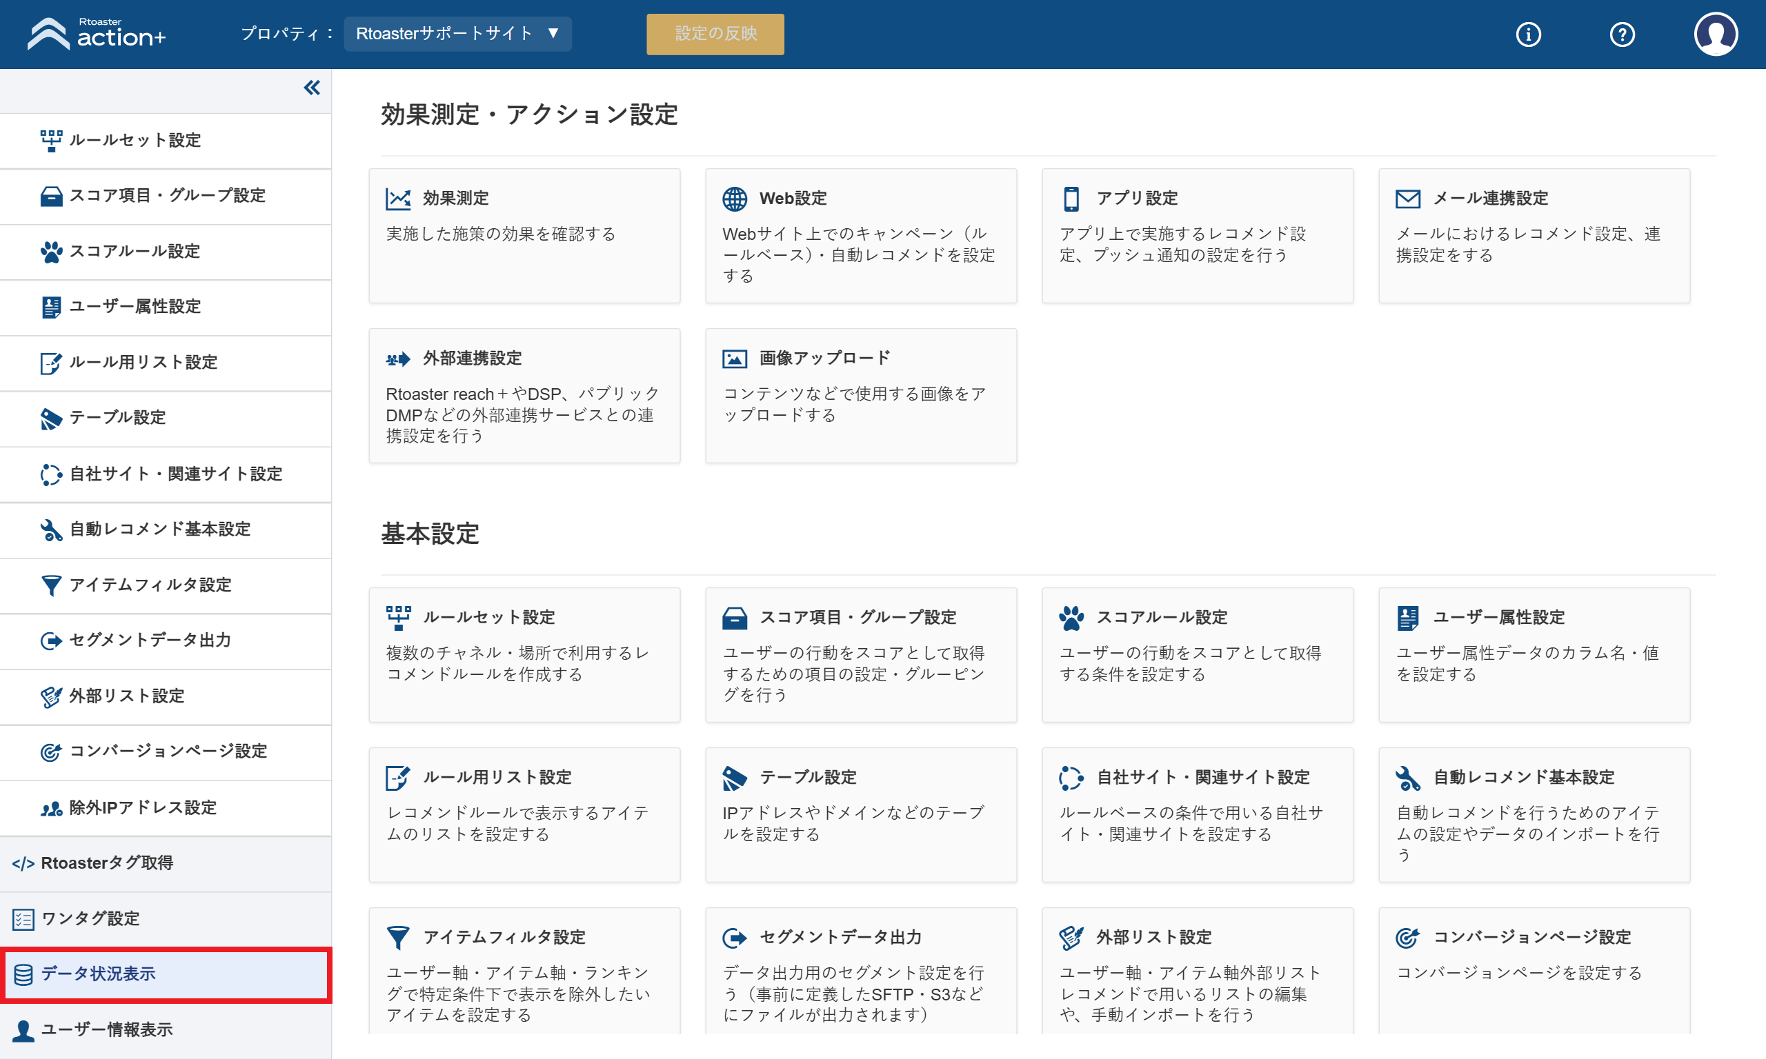Open 自社サイト・関連サイト設定 card in main panel
Viewport: 1766px width, 1059px height.
click(1197, 815)
